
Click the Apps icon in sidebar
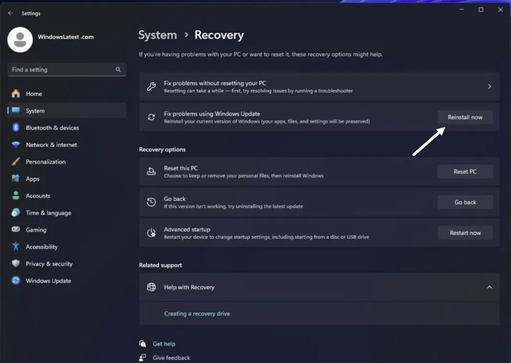(x=16, y=178)
